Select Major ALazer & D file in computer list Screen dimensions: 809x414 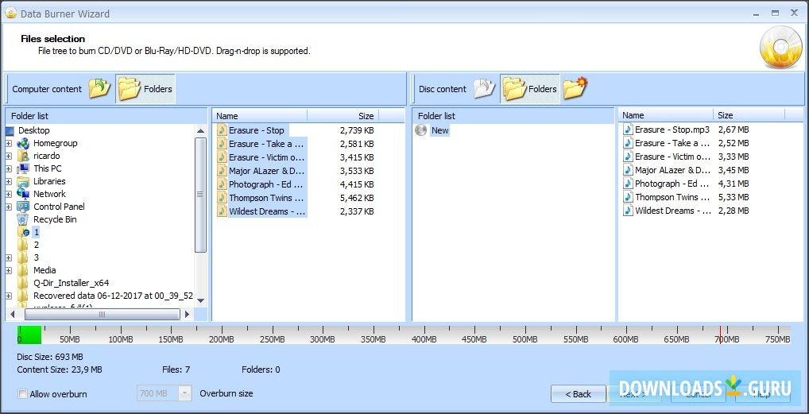(x=267, y=171)
